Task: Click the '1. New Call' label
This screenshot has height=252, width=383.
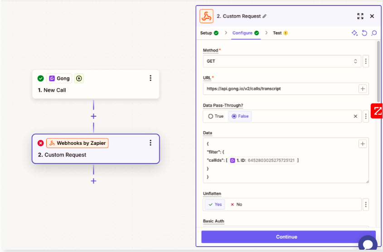Action: [x=52, y=90]
